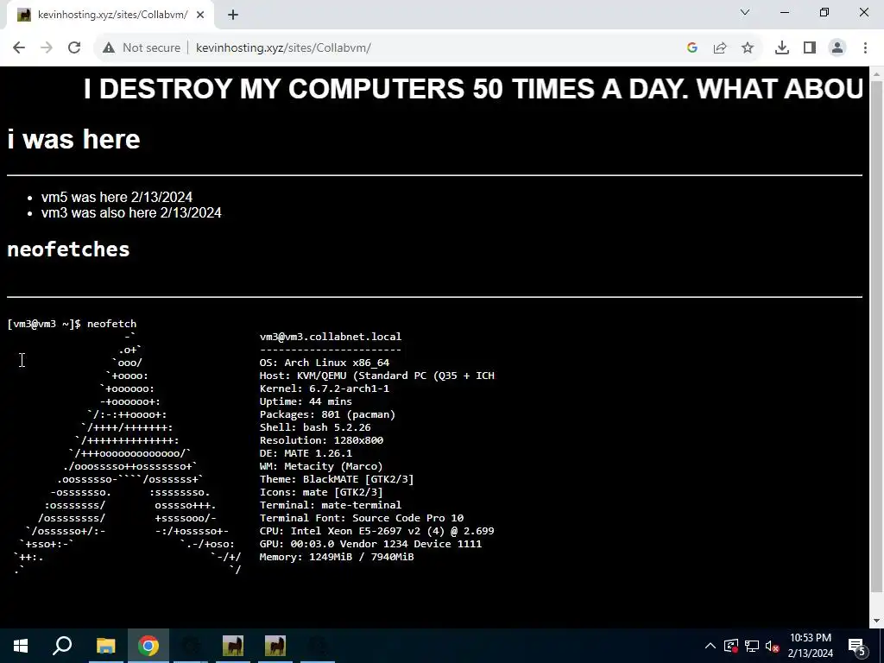Toggle the Chrome side panel

810,48
